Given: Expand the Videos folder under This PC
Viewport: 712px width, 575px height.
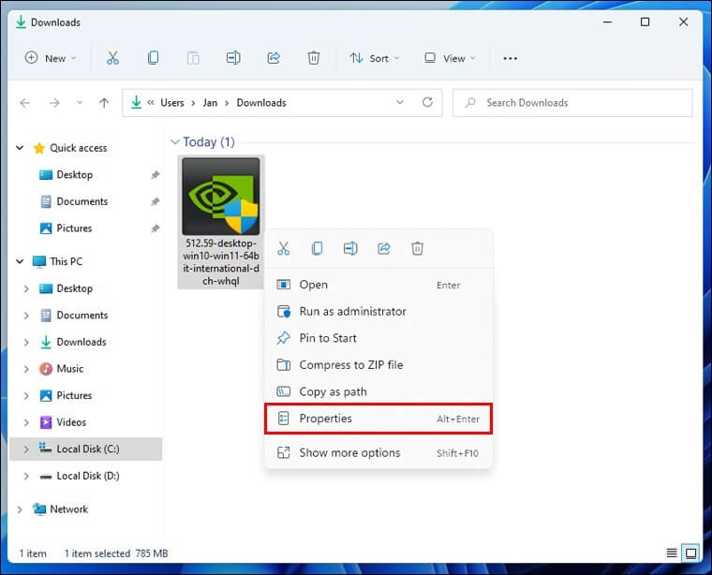Looking at the screenshot, I should coord(26,422).
